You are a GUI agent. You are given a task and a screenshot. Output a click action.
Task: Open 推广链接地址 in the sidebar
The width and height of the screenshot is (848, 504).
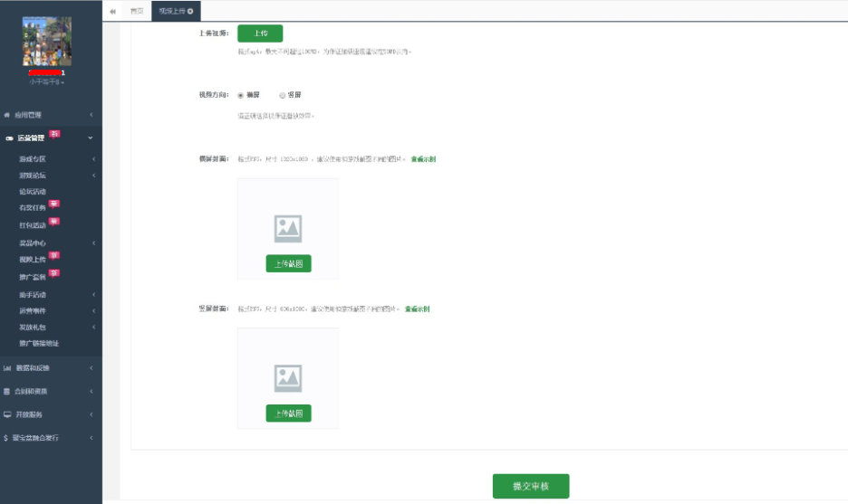pos(40,344)
